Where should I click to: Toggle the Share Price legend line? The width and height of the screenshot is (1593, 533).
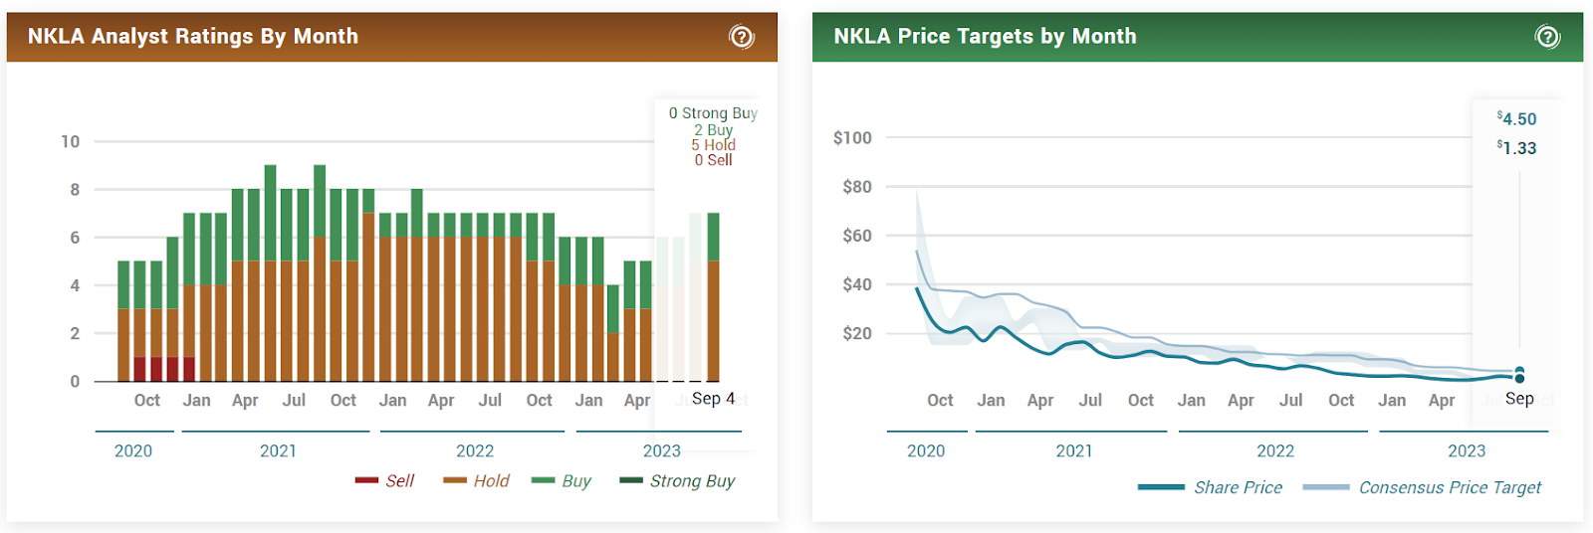click(1210, 487)
